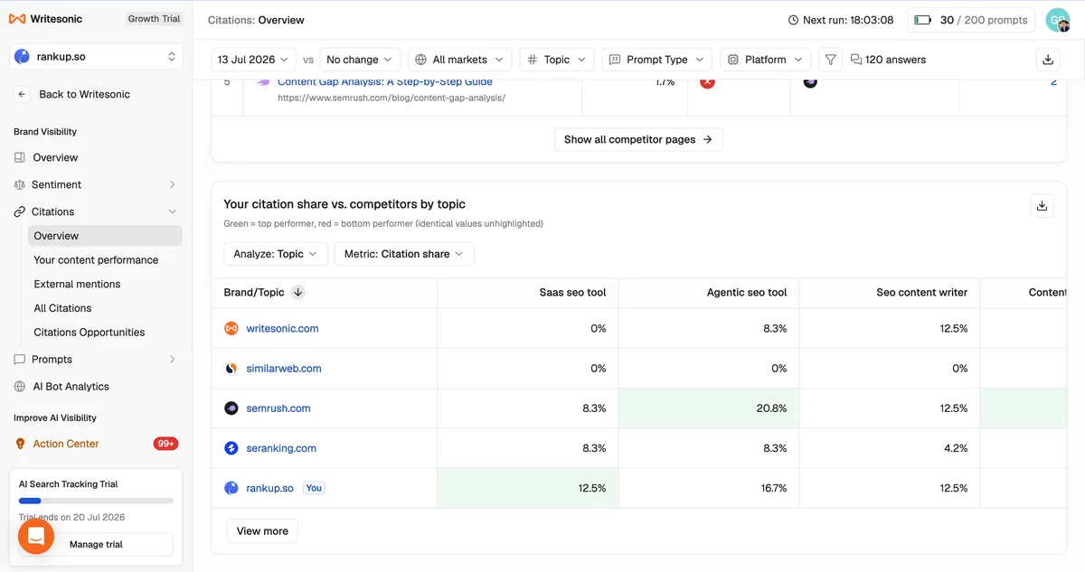Open the similarweb.com link
The height and width of the screenshot is (572, 1085).
coord(284,369)
